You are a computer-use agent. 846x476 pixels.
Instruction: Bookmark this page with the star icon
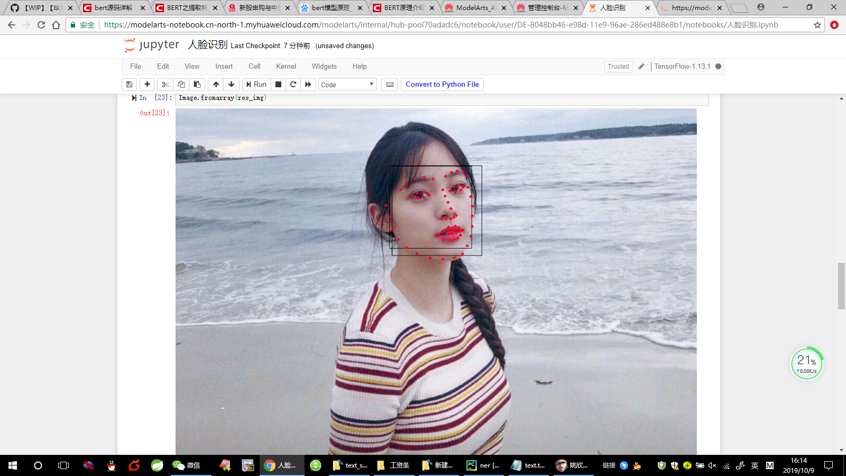[x=817, y=25]
